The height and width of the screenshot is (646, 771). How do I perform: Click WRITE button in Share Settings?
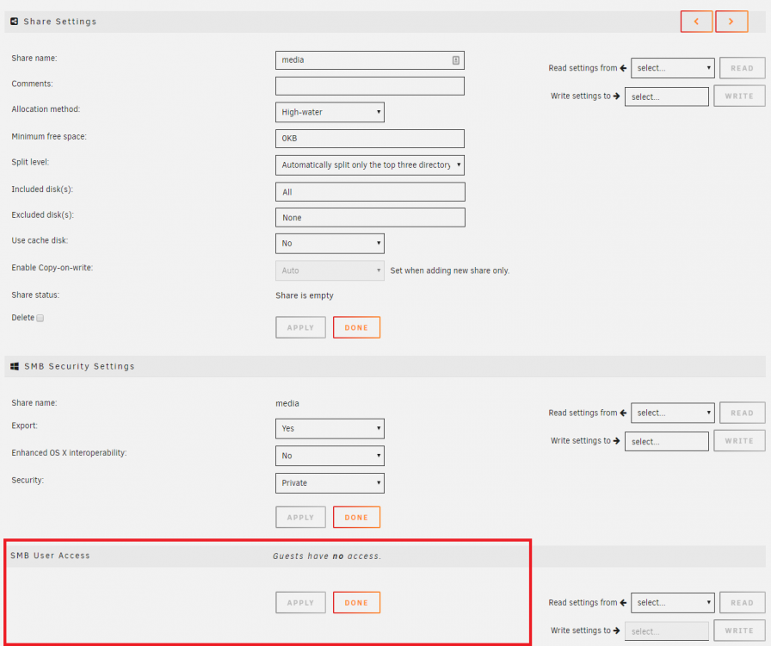(739, 96)
